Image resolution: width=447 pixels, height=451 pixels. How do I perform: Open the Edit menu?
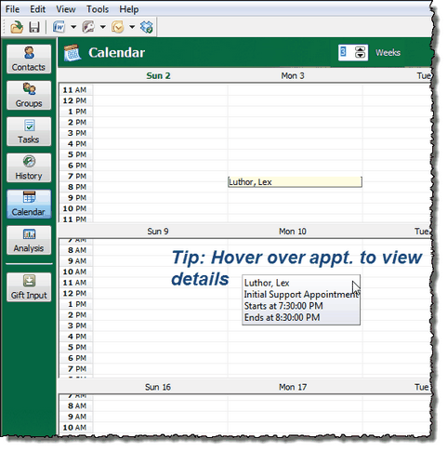point(37,9)
